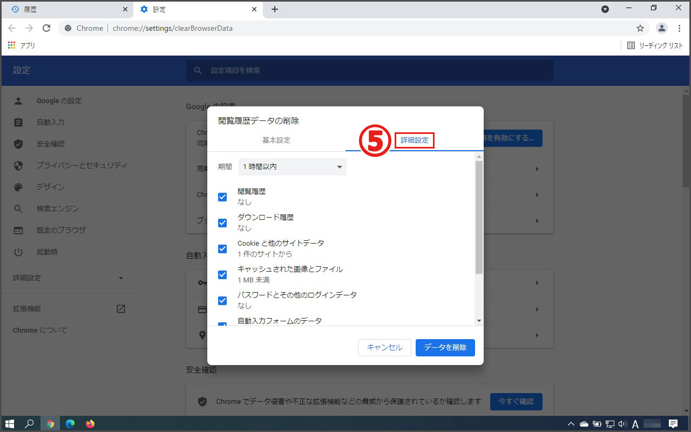Switch to 基本設定 tab

coord(276,140)
